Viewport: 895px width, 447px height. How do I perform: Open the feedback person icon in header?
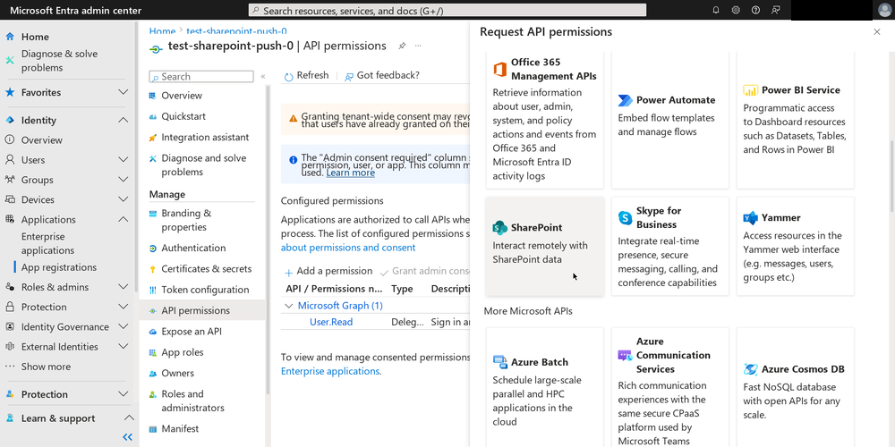click(775, 10)
